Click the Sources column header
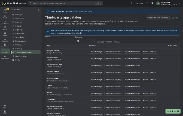The width and height of the screenshot is (183, 116). point(92,46)
